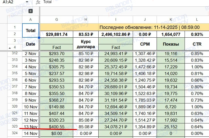Image resolution: width=209 pixels, height=138 pixels.
Task: Click the 30,109.96 ₽ cell
Action: tap(116, 93)
